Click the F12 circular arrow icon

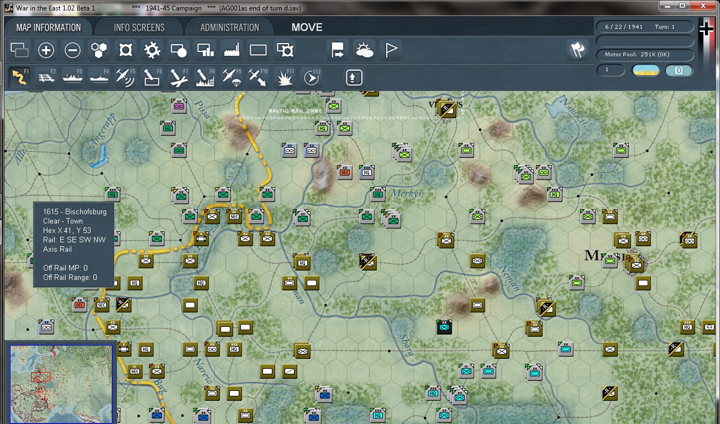[x=311, y=77]
